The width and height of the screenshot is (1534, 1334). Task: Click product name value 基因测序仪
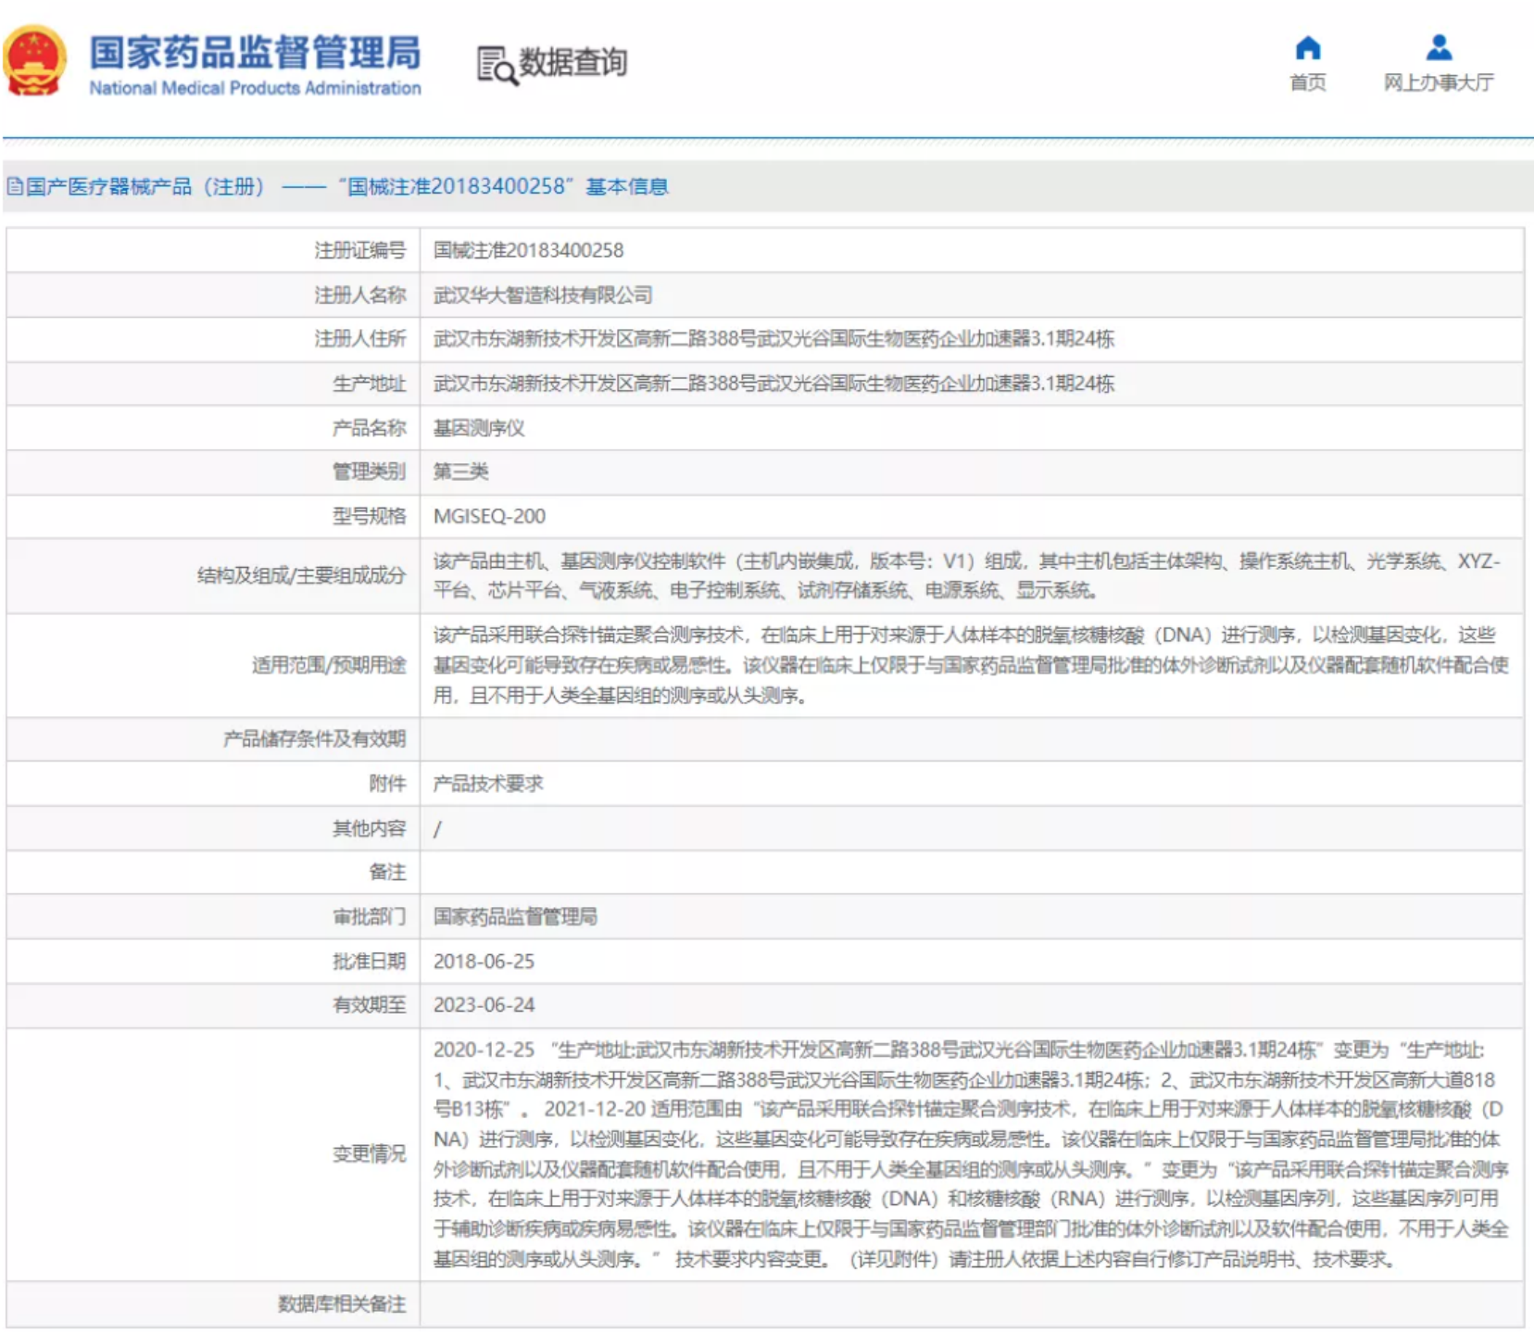point(479,428)
